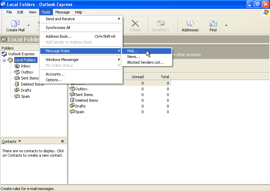Click the Spam icon in the list pane

coord(72,112)
